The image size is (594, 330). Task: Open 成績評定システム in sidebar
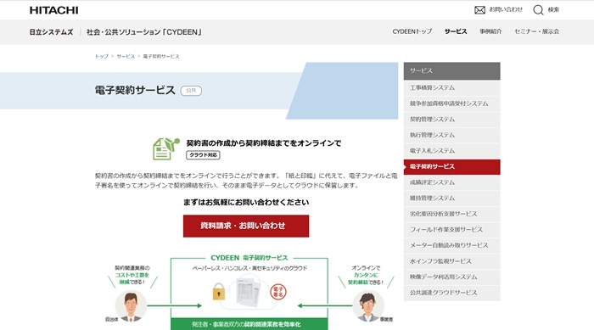coord(452,182)
